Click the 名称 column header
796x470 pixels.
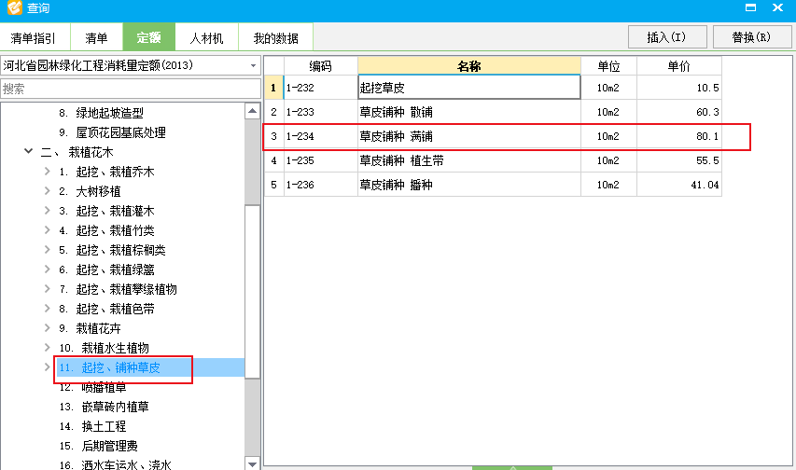pyautogui.click(x=469, y=66)
